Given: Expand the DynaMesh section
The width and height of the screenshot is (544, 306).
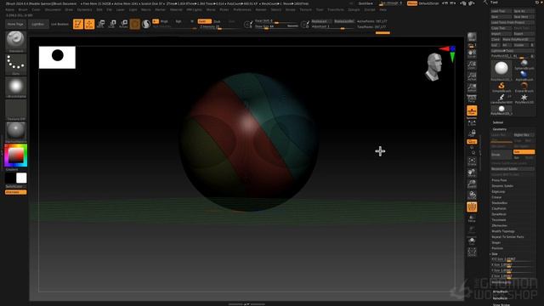Looking at the screenshot, I should point(499,214).
